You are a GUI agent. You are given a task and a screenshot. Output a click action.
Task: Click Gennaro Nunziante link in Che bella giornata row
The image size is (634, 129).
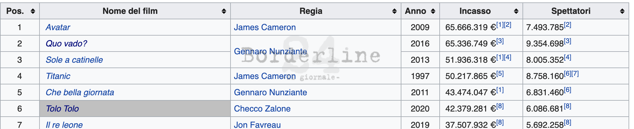(x=270, y=93)
